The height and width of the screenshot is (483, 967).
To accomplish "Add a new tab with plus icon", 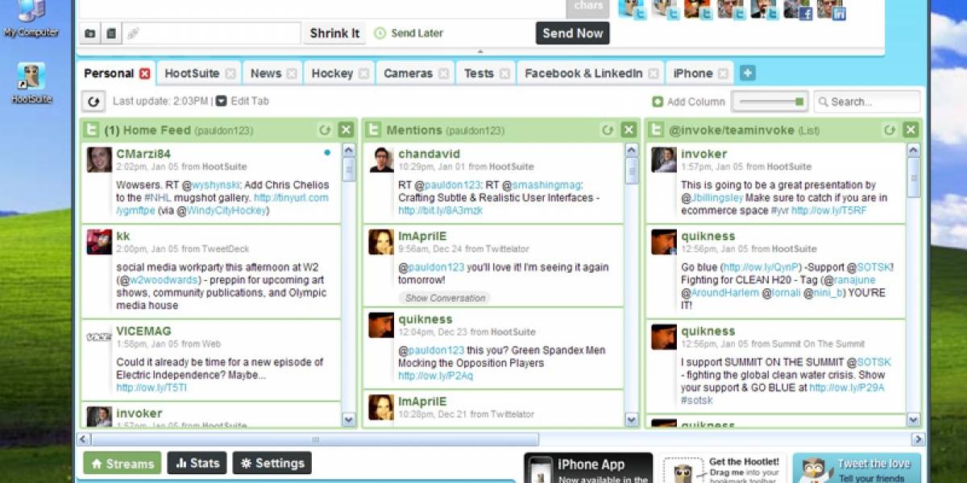I will [x=748, y=73].
